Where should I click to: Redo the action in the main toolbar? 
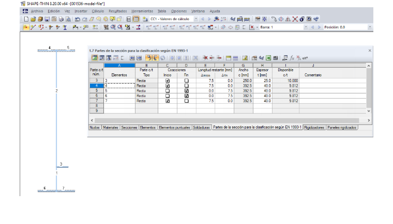click(x=84, y=19)
